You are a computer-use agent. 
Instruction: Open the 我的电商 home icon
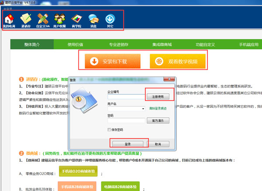[9, 20]
